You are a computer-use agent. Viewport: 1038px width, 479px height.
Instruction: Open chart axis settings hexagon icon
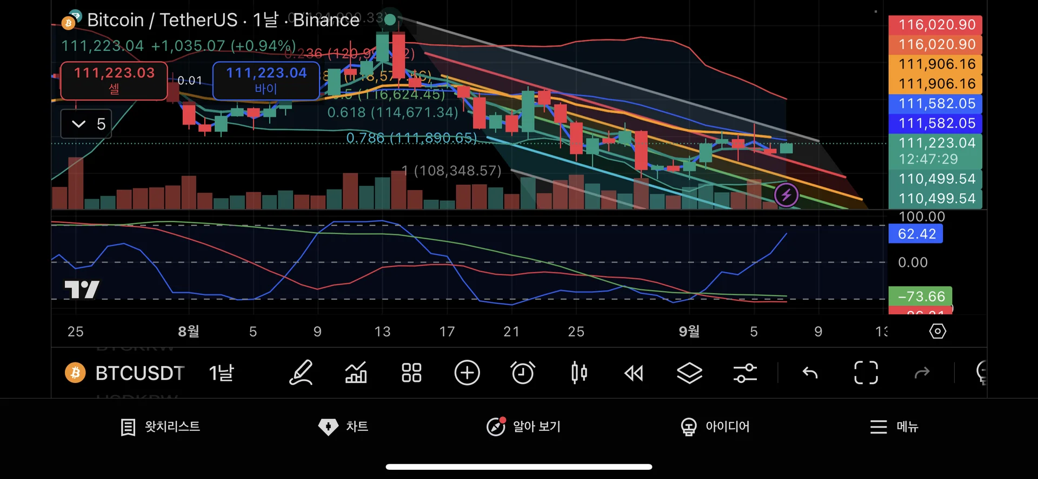tap(937, 331)
